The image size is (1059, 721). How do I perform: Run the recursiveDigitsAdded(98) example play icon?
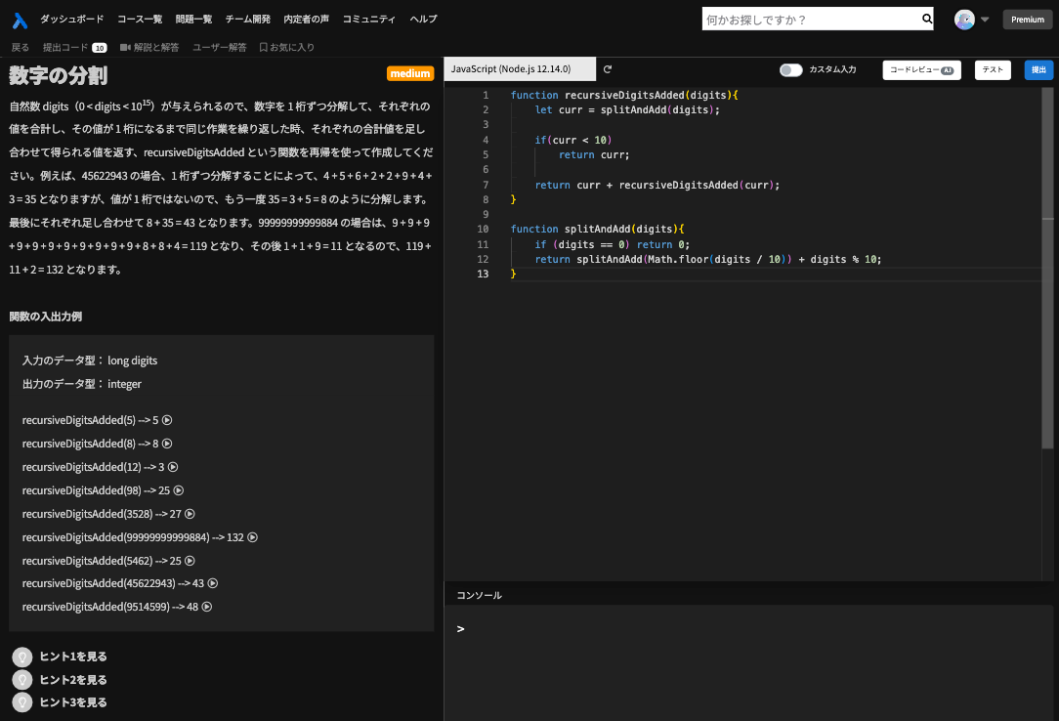coord(179,490)
